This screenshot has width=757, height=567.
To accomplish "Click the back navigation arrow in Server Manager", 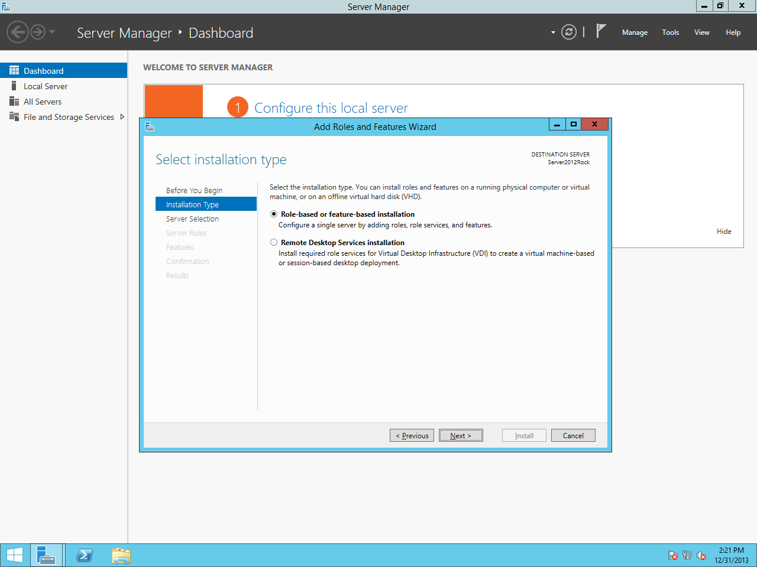I will click(x=18, y=32).
